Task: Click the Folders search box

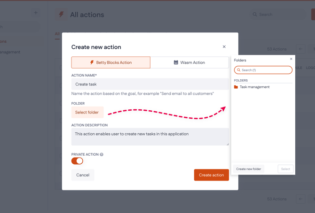Action: click(x=266, y=70)
